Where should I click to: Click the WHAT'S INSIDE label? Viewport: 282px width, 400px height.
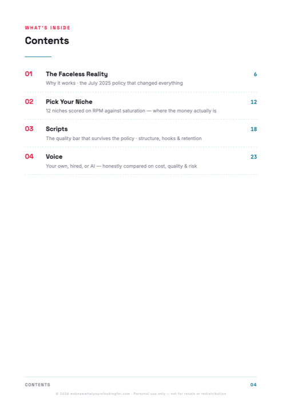coord(47,27)
